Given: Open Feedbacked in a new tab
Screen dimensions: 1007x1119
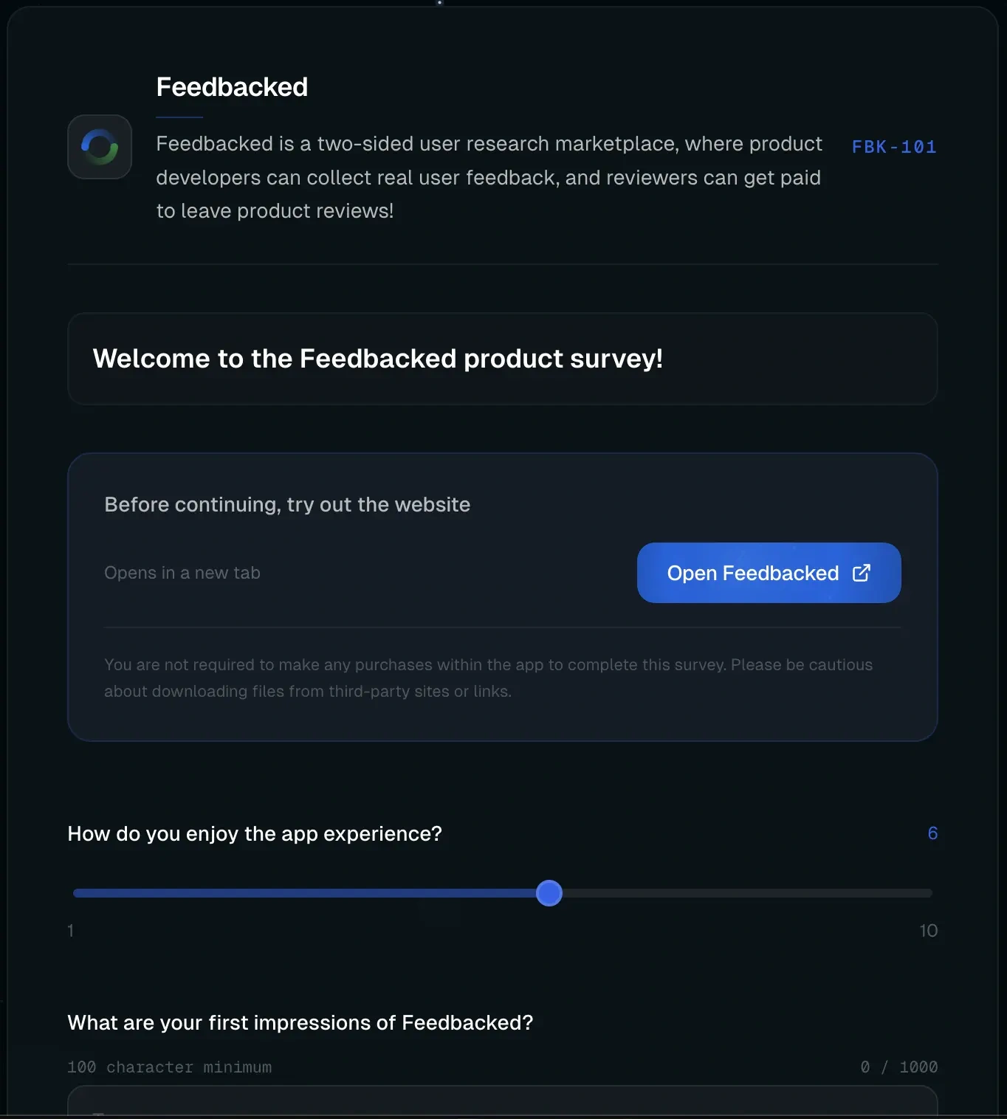Looking at the screenshot, I should pyautogui.click(x=769, y=573).
